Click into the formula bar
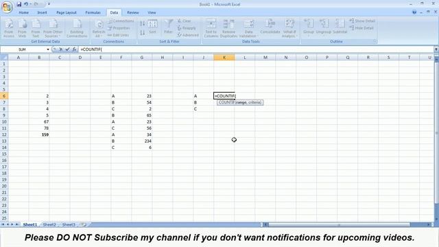 [256, 49]
